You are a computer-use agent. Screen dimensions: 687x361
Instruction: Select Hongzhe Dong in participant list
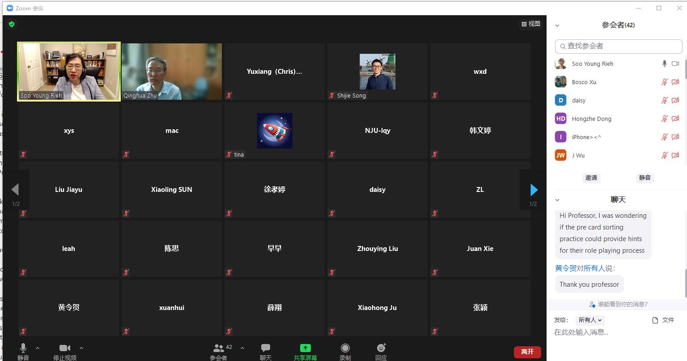[591, 119]
